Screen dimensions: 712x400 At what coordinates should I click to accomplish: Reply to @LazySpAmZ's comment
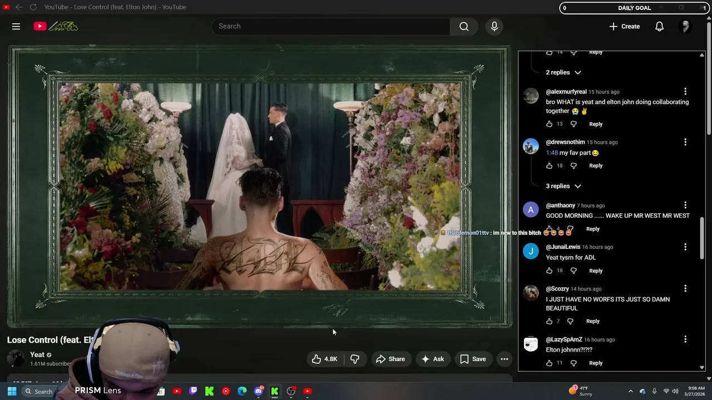(x=596, y=363)
